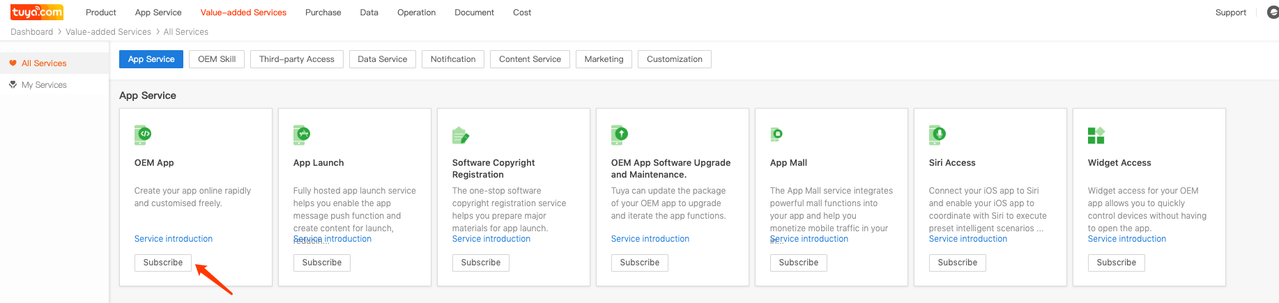1279x303 pixels.
Task: Click the App Launch card title
Action: (319, 163)
